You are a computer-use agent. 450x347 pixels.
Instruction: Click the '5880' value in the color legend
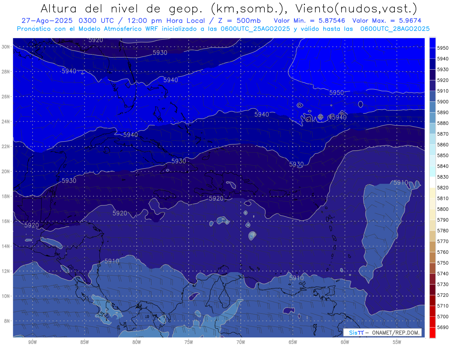[x=443, y=123]
